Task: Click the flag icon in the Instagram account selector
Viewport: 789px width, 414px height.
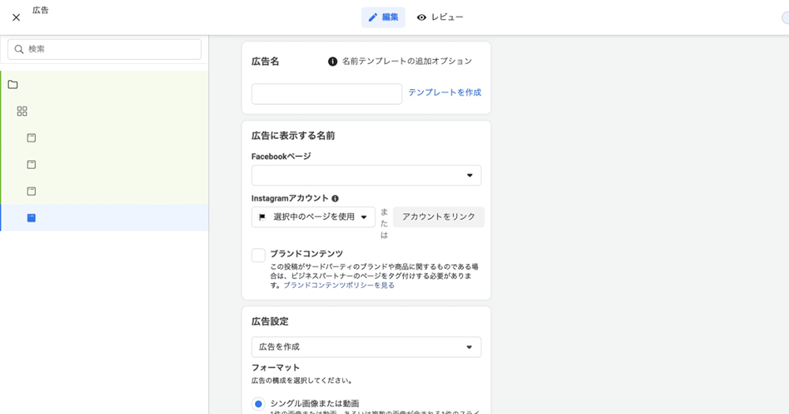Action: pyautogui.click(x=262, y=218)
